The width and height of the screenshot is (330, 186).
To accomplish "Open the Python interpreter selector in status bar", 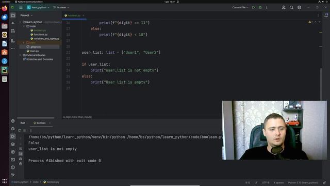I will [303, 182].
